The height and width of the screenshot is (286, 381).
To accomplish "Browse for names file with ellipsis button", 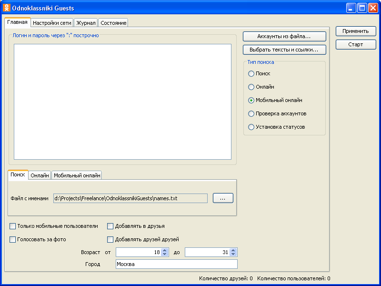I will click(223, 198).
